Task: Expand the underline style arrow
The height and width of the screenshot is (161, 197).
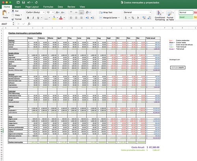Action: click(41, 18)
